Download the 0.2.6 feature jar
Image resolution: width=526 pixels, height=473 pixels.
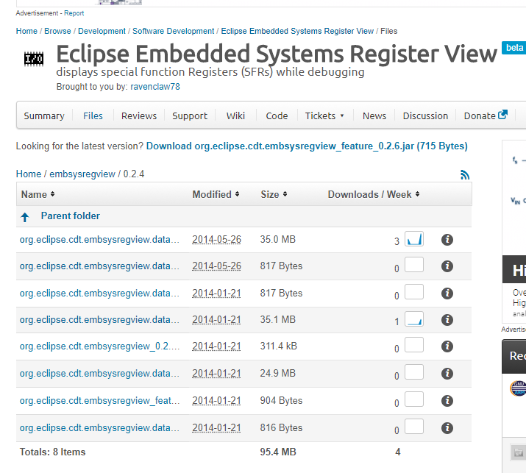point(307,146)
